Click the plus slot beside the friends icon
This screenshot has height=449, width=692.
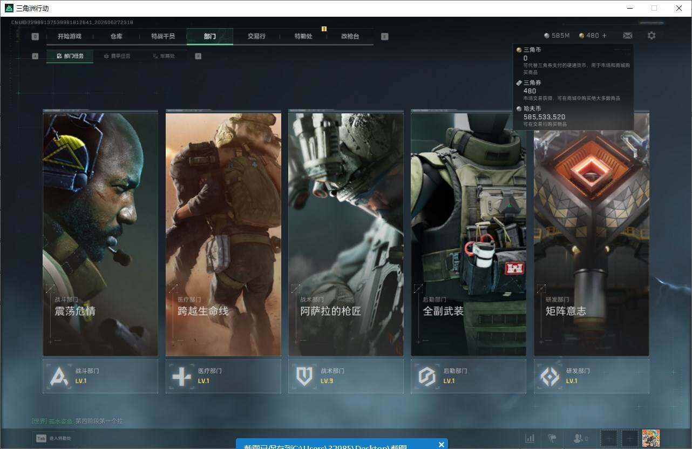[x=608, y=438]
